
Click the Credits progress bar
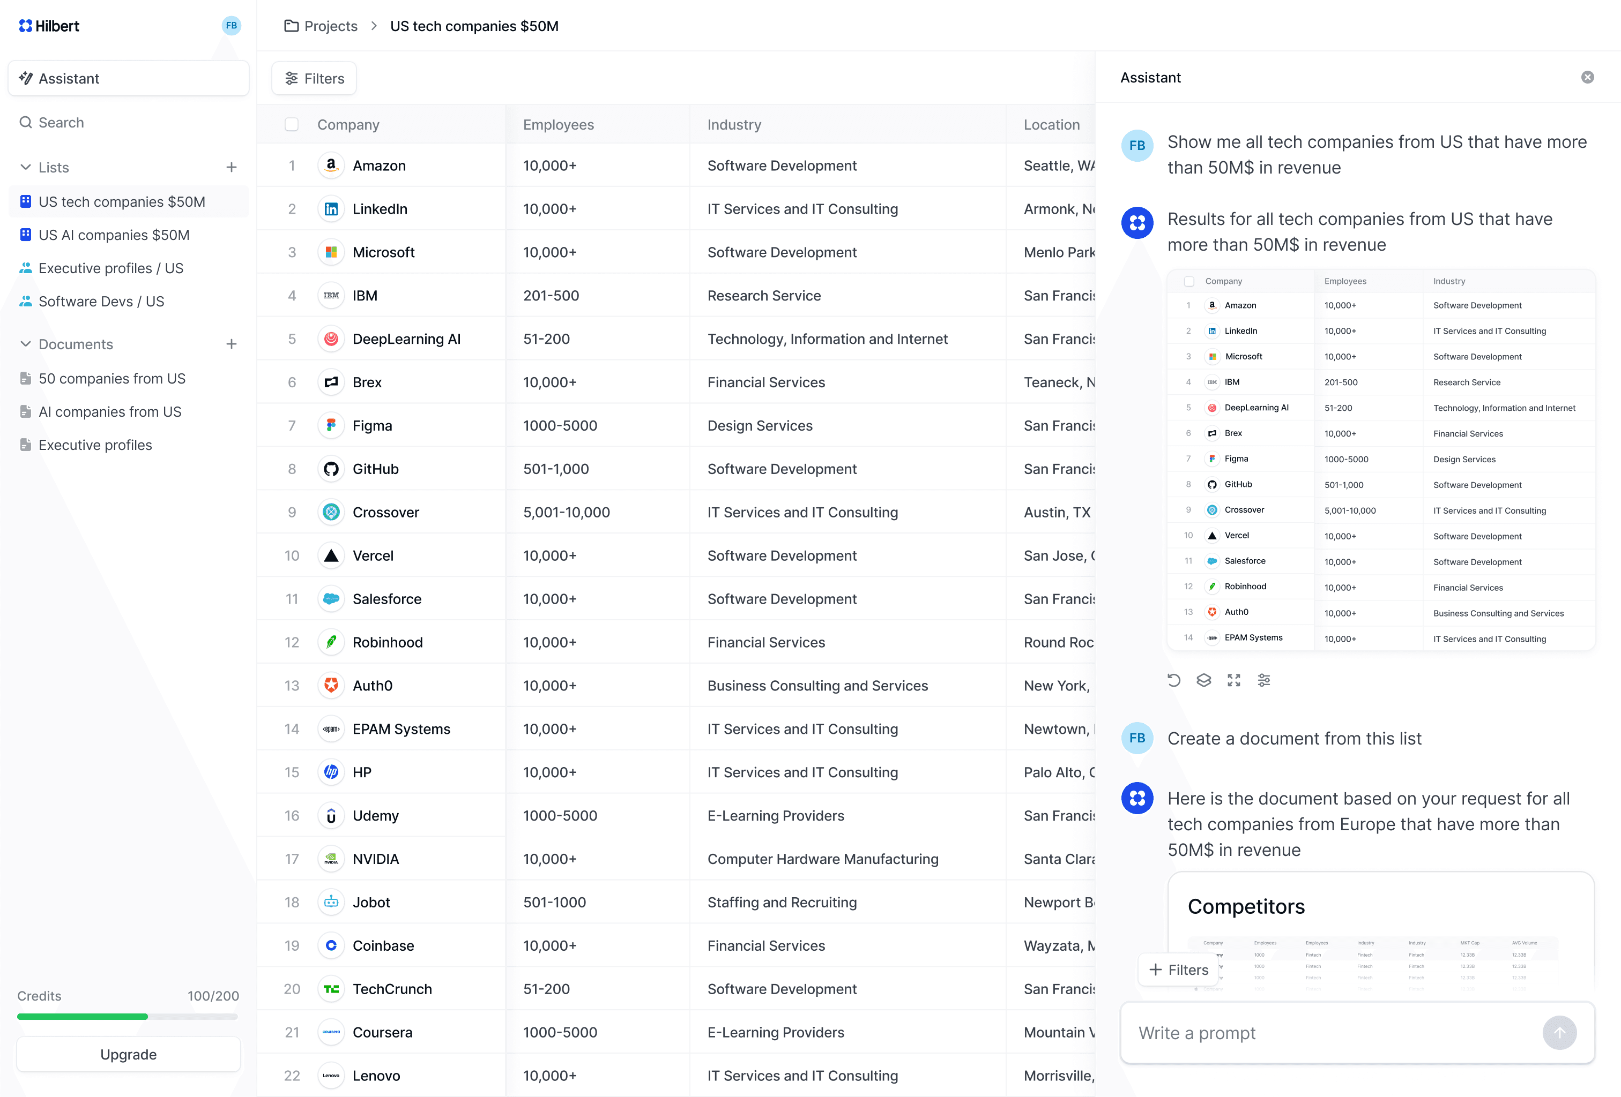pos(128,1017)
